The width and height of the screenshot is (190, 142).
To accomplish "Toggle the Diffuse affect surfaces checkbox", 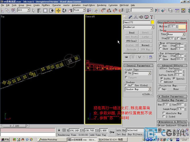I will coord(162,78).
